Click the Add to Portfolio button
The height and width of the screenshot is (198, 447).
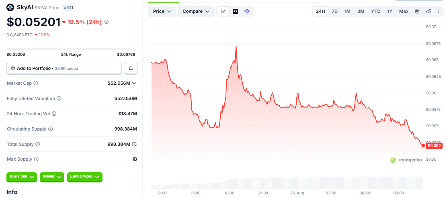tap(64, 68)
